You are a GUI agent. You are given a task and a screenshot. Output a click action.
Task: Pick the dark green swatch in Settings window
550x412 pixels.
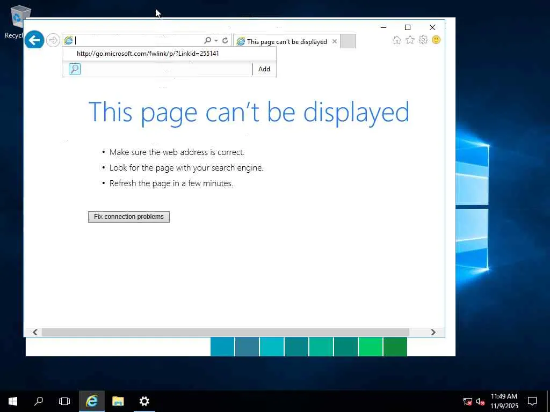[395, 347]
